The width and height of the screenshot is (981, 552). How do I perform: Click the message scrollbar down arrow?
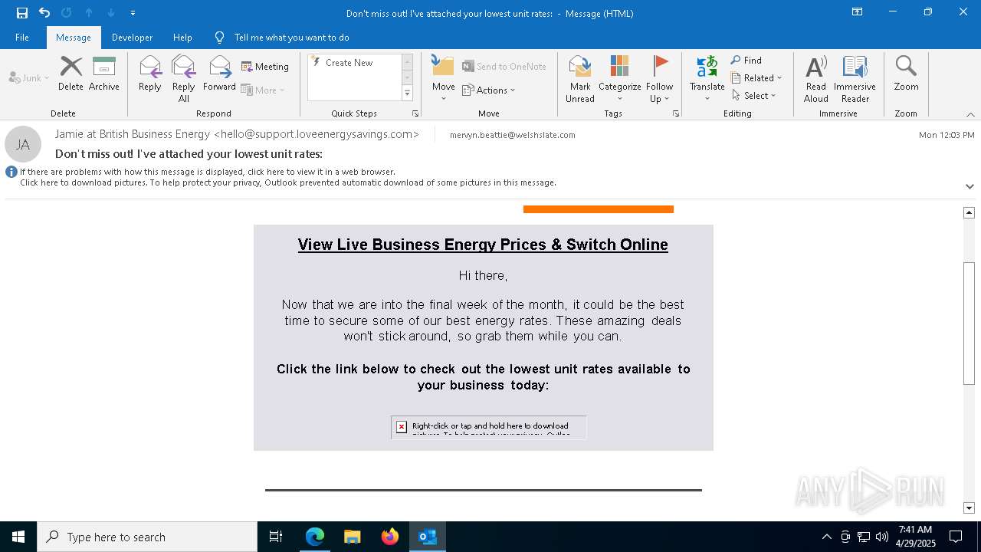tap(970, 508)
